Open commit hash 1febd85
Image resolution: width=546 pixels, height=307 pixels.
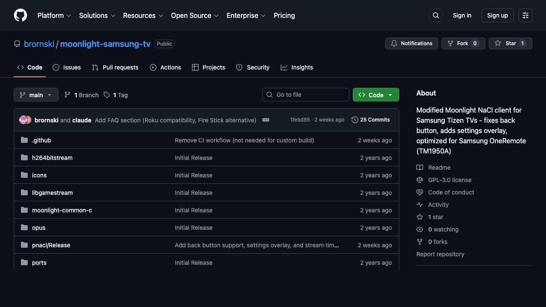300,120
